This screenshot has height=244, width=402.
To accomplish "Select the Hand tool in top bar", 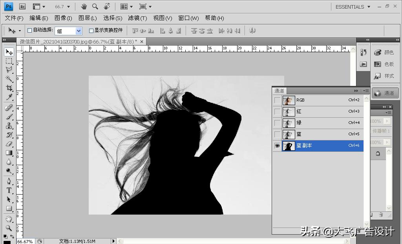I will [x=84, y=7].
